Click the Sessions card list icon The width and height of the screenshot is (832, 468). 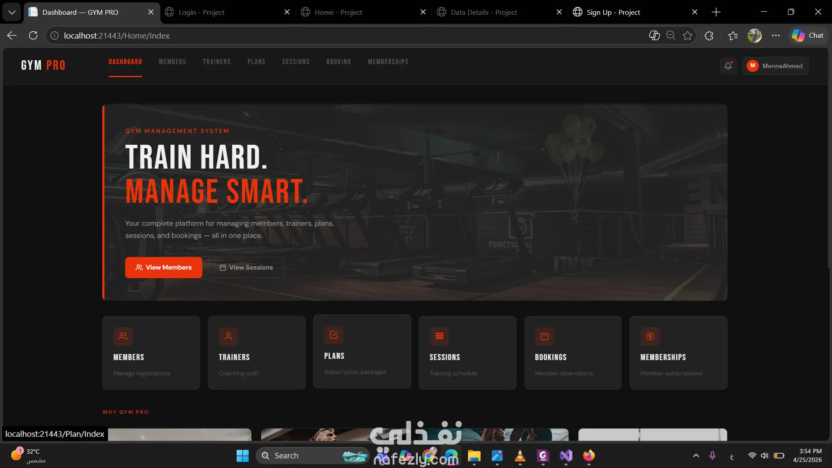click(x=439, y=336)
